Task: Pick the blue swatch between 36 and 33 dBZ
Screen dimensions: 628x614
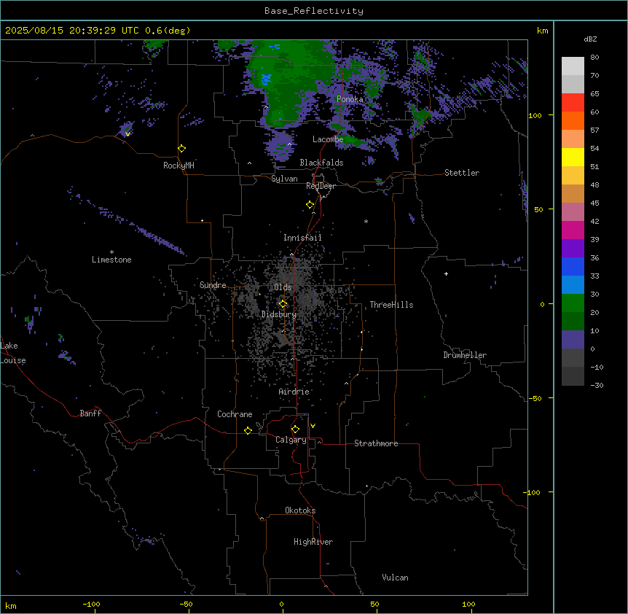Action: click(x=573, y=266)
